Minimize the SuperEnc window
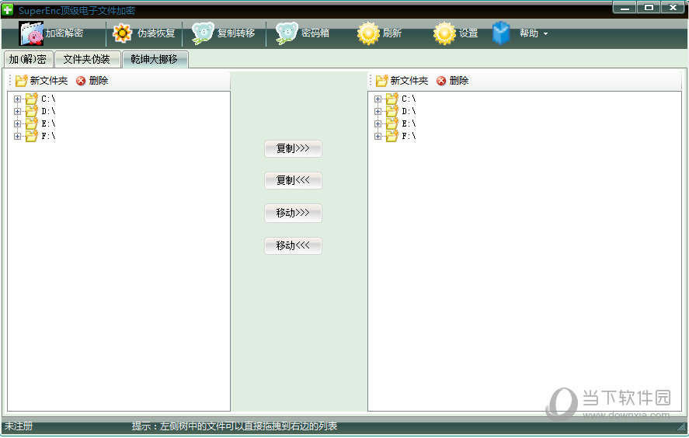This screenshot has width=689, height=438. pyautogui.click(x=625, y=8)
